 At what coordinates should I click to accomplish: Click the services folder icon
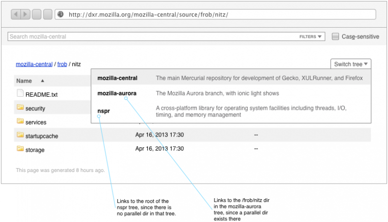(x=20, y=121)
